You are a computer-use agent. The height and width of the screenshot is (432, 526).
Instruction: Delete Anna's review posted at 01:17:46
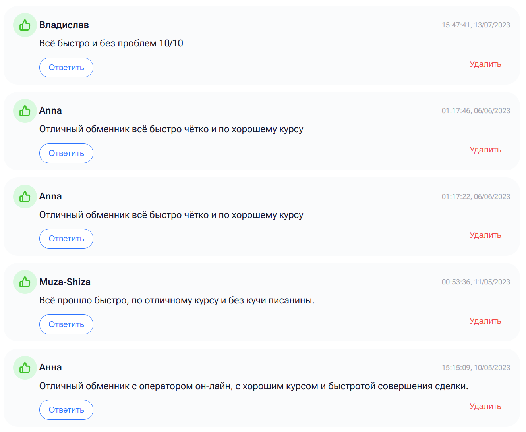coord(485,150)
